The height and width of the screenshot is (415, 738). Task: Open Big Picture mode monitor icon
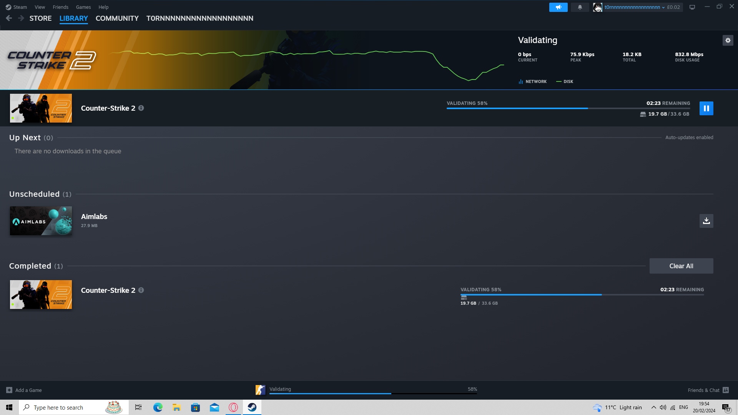coord(692,7)
